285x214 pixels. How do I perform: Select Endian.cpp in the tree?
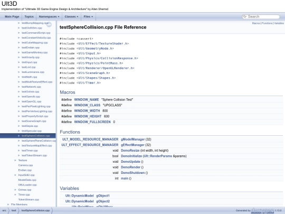click(x=25, y=170)
